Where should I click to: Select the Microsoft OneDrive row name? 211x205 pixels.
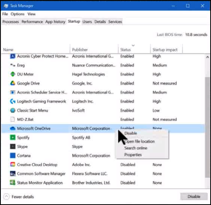tap(34, 128)
